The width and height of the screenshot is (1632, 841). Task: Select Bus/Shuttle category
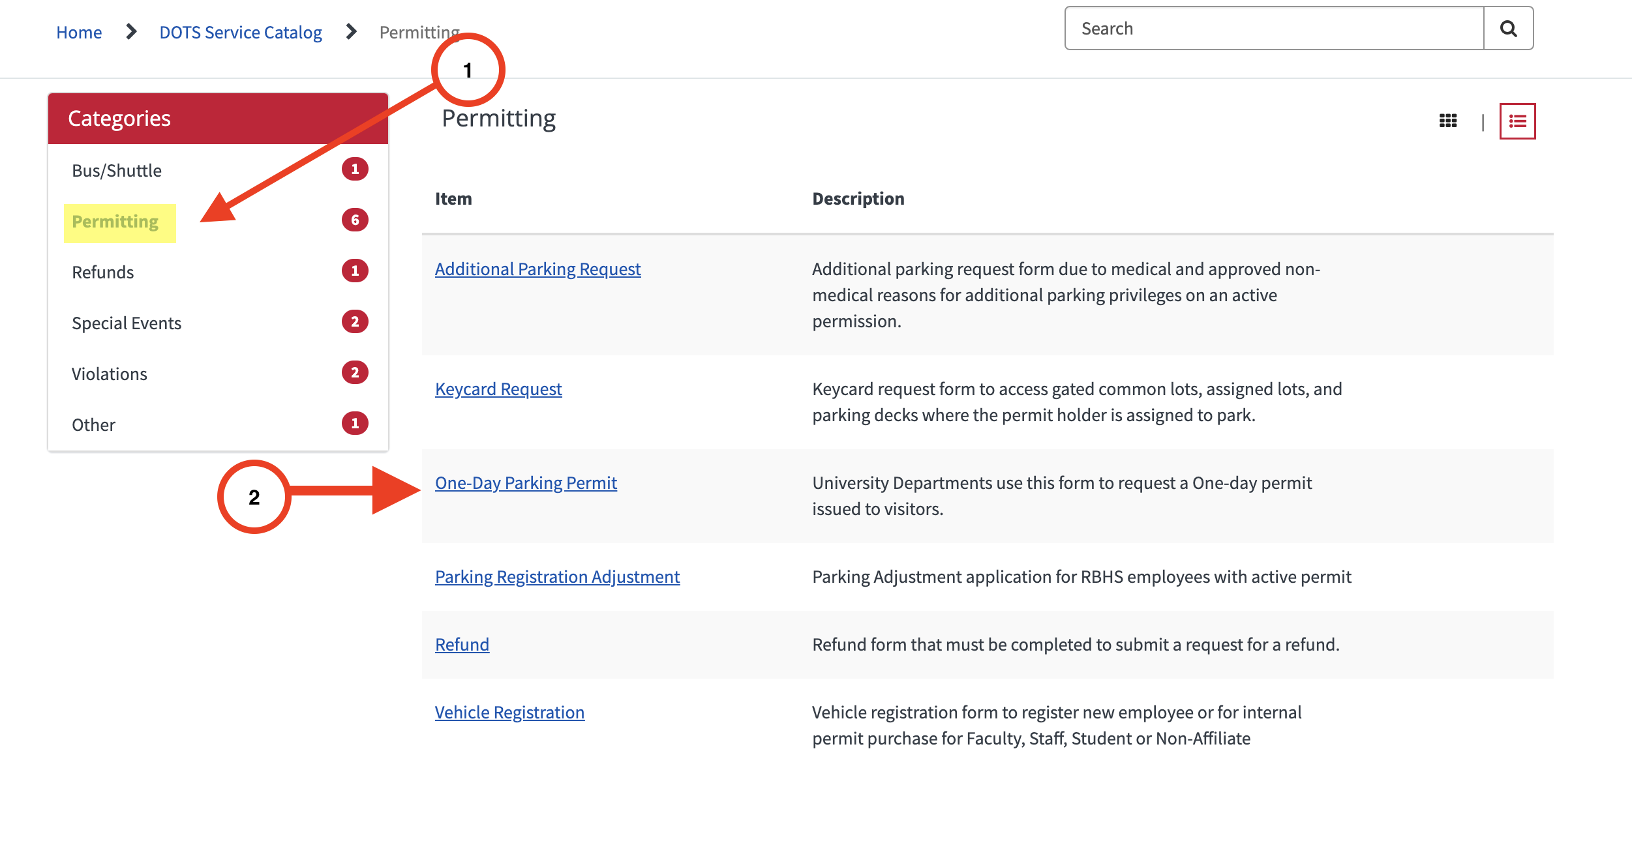pos(117,171)
